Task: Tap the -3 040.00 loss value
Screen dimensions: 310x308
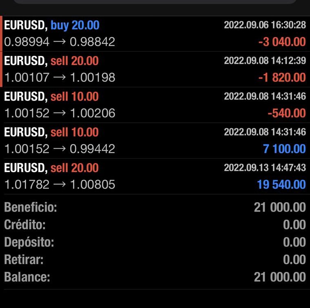Action: 282,42
